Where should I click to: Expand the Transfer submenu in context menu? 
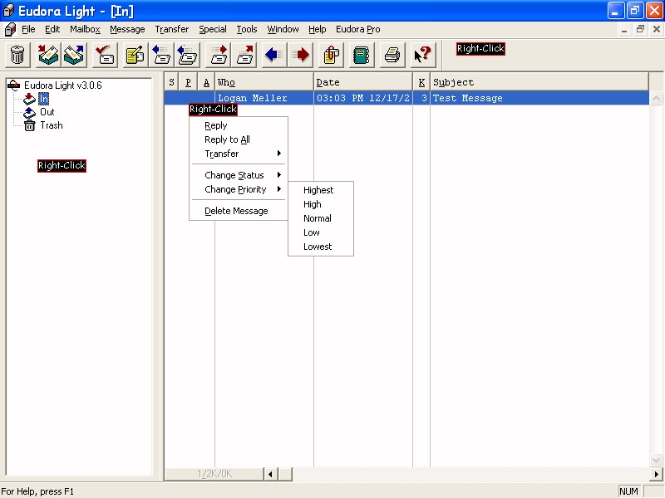(x=239, y=154)
